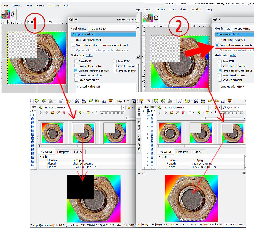Switch to ExifTool tab in nut3.png browser

tap(198, 152)
